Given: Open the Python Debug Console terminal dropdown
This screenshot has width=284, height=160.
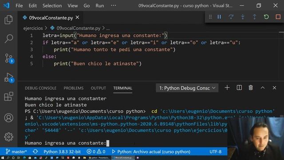Looking at the screenshot, I should click(x=187, y=88).
